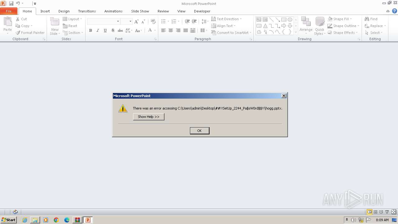Toggle Italic formatting
The width and height of the screenshot is (398, 224).
[98, 30]
